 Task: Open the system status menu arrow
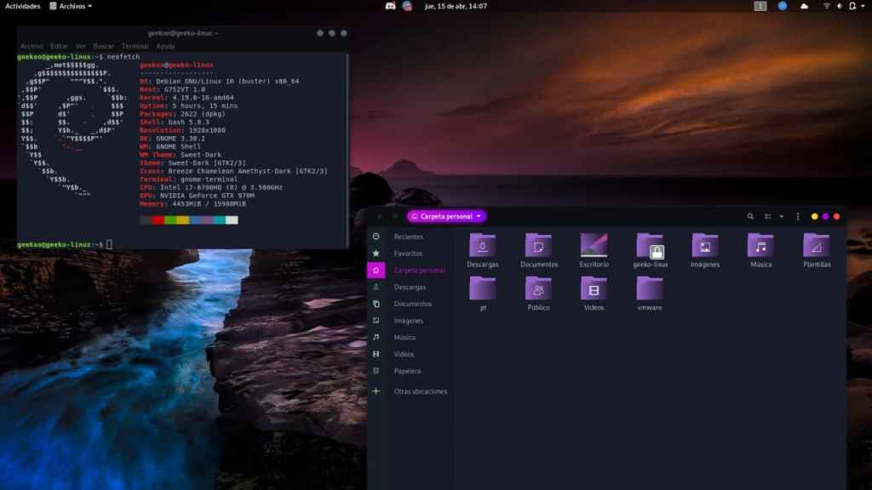[x=863, y=6]
